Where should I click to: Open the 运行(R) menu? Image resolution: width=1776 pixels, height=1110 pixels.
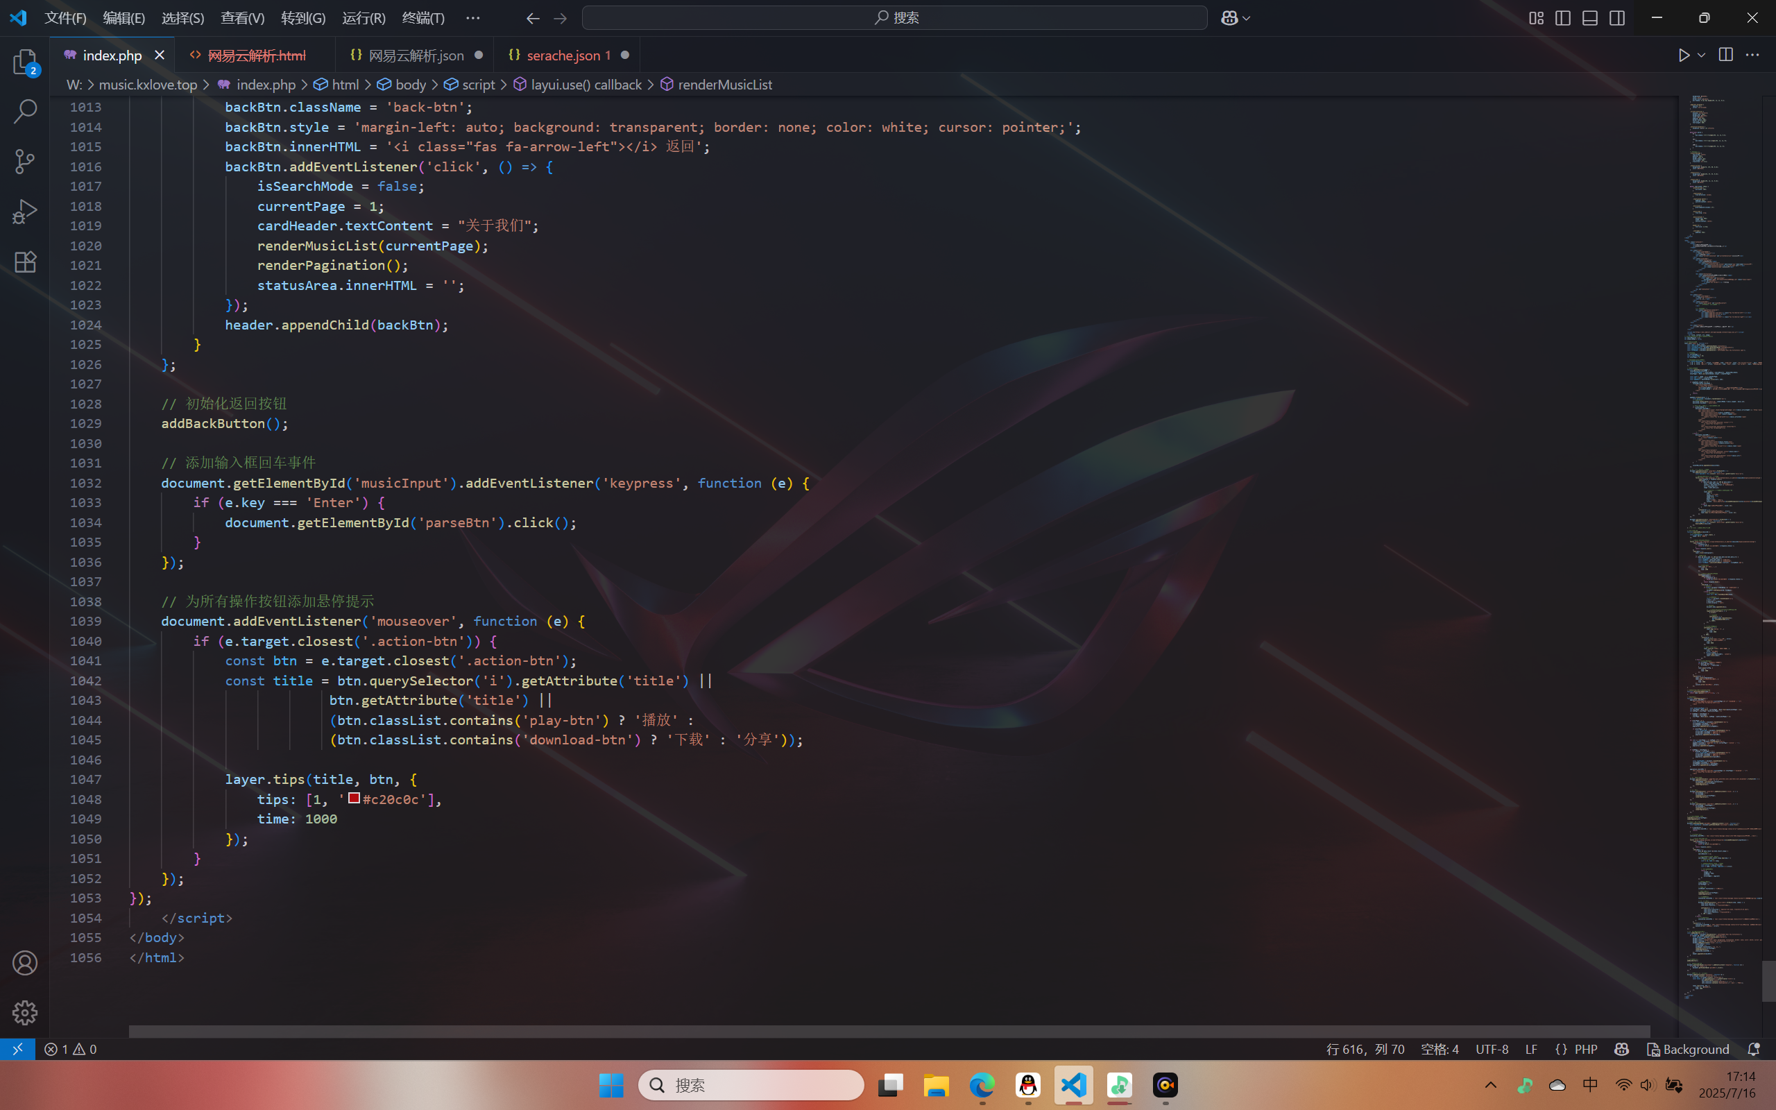point(364,17)
